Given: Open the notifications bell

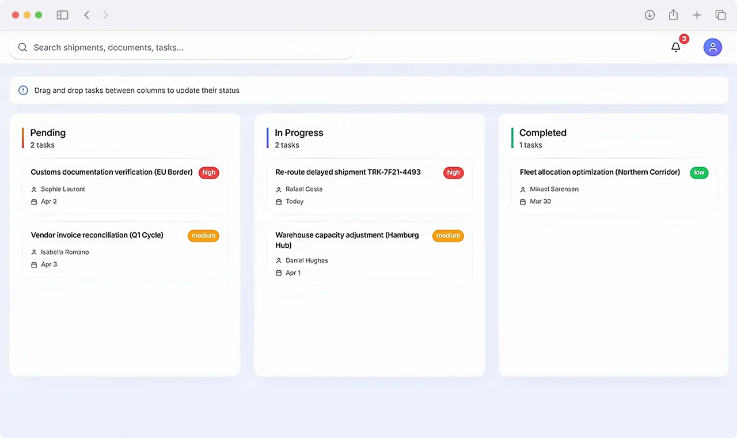Looking at the screenshot, I should pos(676,47).
